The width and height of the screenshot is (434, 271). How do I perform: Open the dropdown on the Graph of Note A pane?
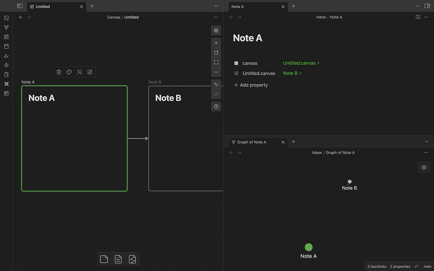click(x=427, y=141)
